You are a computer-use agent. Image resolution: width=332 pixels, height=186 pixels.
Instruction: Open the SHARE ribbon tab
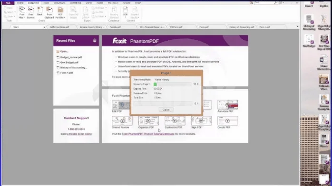[x=127, y=3]
